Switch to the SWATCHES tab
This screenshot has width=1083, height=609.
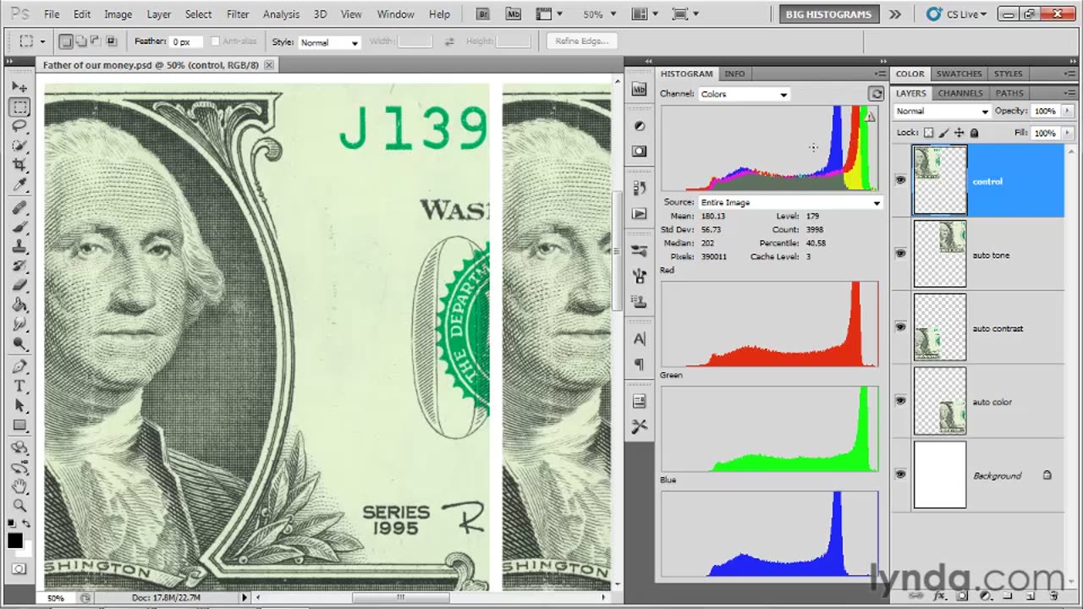point(959,74)
